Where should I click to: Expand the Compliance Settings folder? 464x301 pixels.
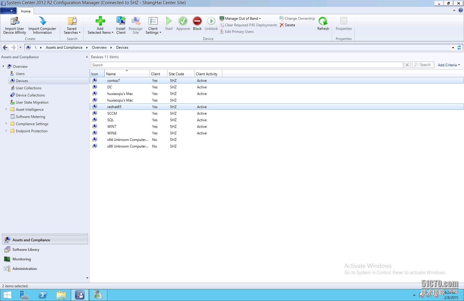pyautogui.click(x=6, y=124)
